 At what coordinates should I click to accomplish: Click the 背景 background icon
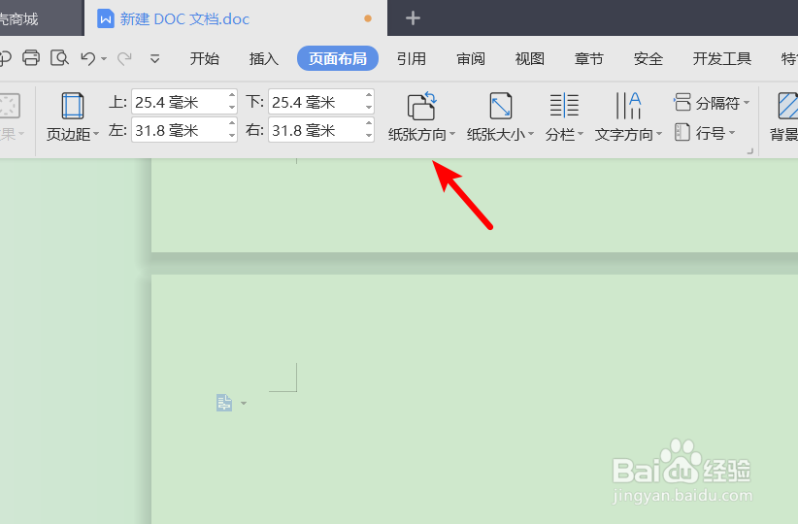787,106
